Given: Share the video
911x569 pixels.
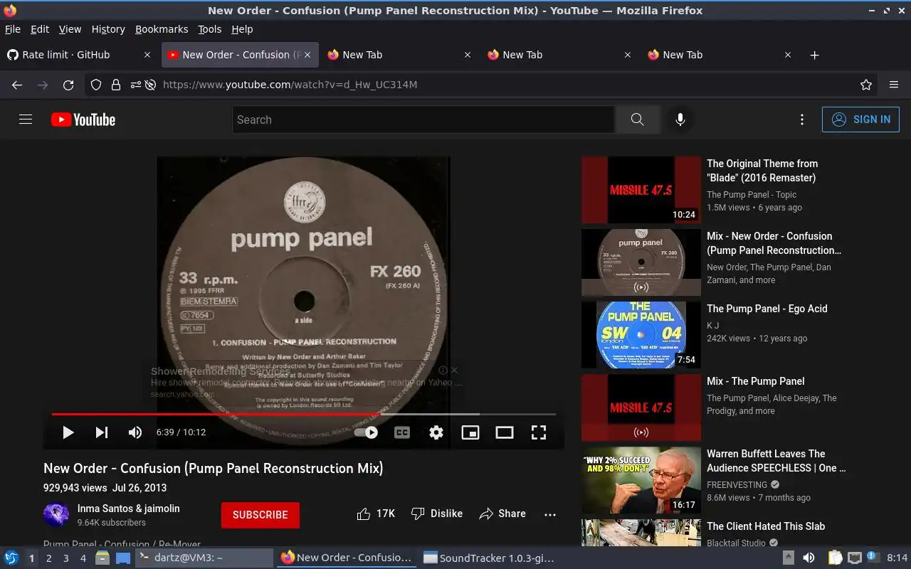Looking at the screenshot, I should click(502, 514).
